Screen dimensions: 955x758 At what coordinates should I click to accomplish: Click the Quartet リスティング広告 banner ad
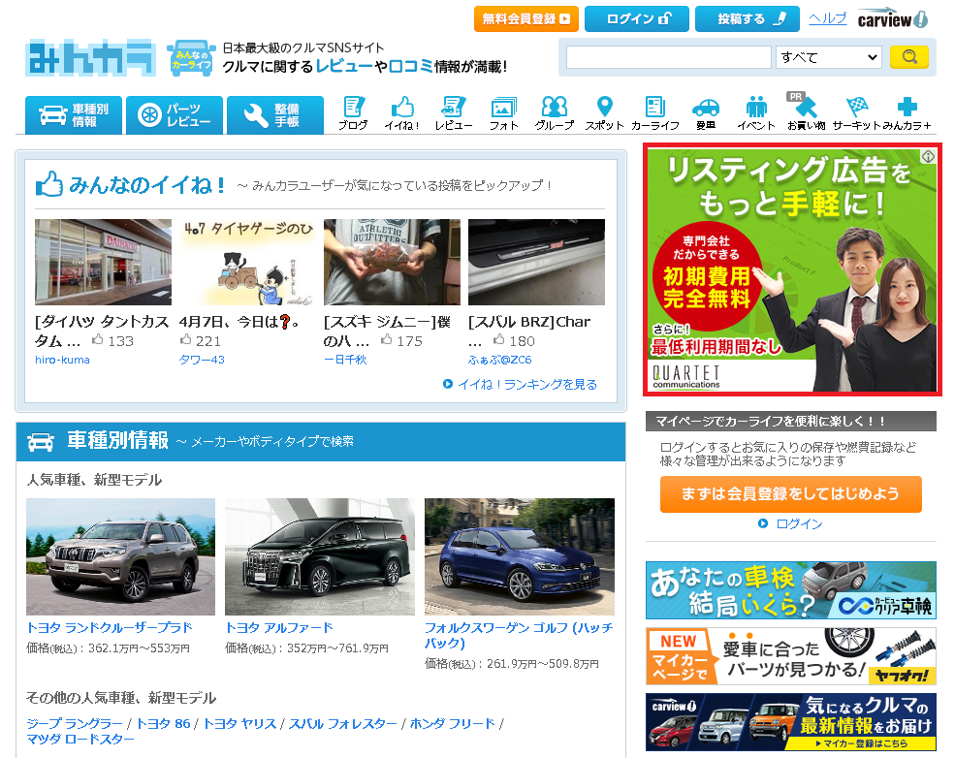point(792,269)
